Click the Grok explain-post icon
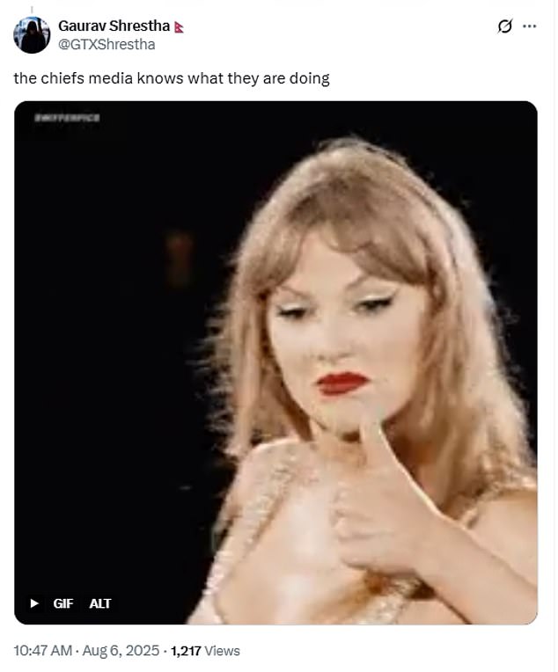 click(x=505, y=26)
